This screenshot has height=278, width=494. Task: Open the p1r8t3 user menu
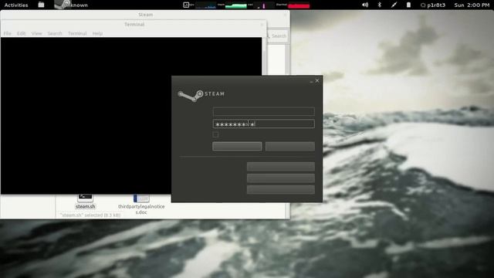[x=433, y=5]
